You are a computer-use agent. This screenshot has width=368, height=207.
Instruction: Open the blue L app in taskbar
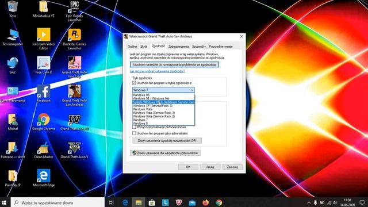point(165,202)
